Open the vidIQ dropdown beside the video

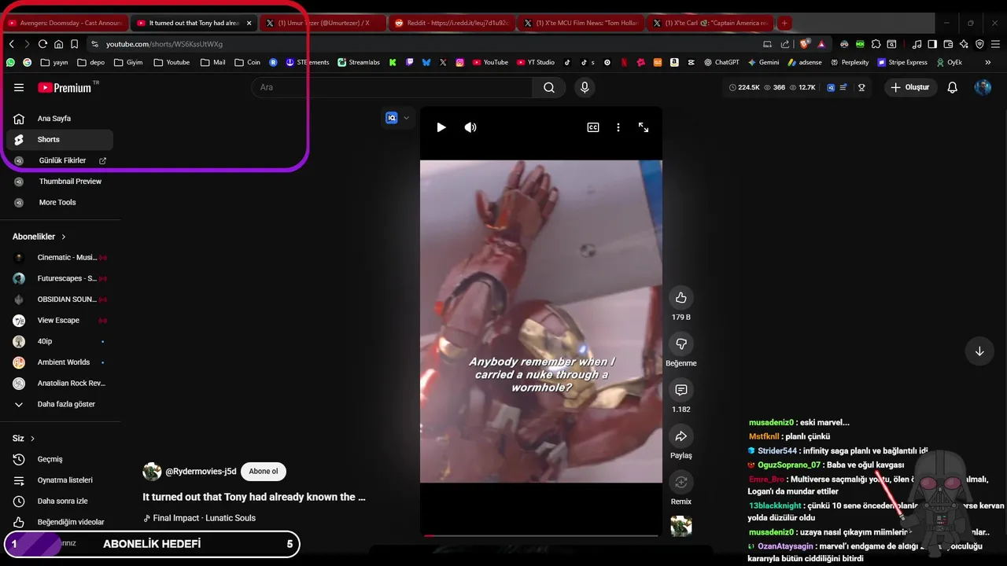(x=397, y=118)
